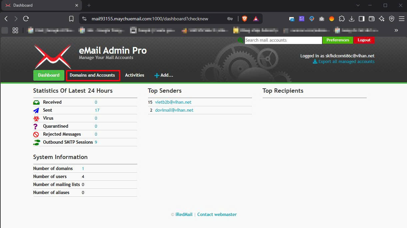Image resolution: width=407 pixels, height=228 pixels.
Task: Click the Quarantined question mark icon
Action: (x=36, y=126)
